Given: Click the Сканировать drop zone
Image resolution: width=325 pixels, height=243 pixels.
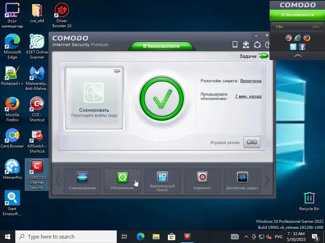Looking at the screenshot, I should [94, 98].
